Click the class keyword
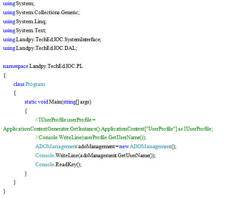Screen dimensions: 237x198 tap(19, 84)
